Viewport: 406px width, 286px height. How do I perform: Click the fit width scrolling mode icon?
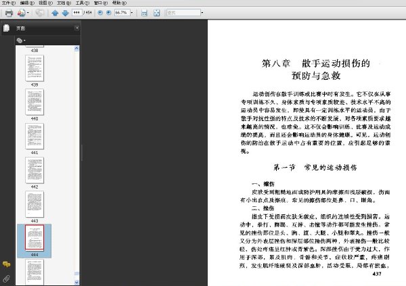click(144, 13)
